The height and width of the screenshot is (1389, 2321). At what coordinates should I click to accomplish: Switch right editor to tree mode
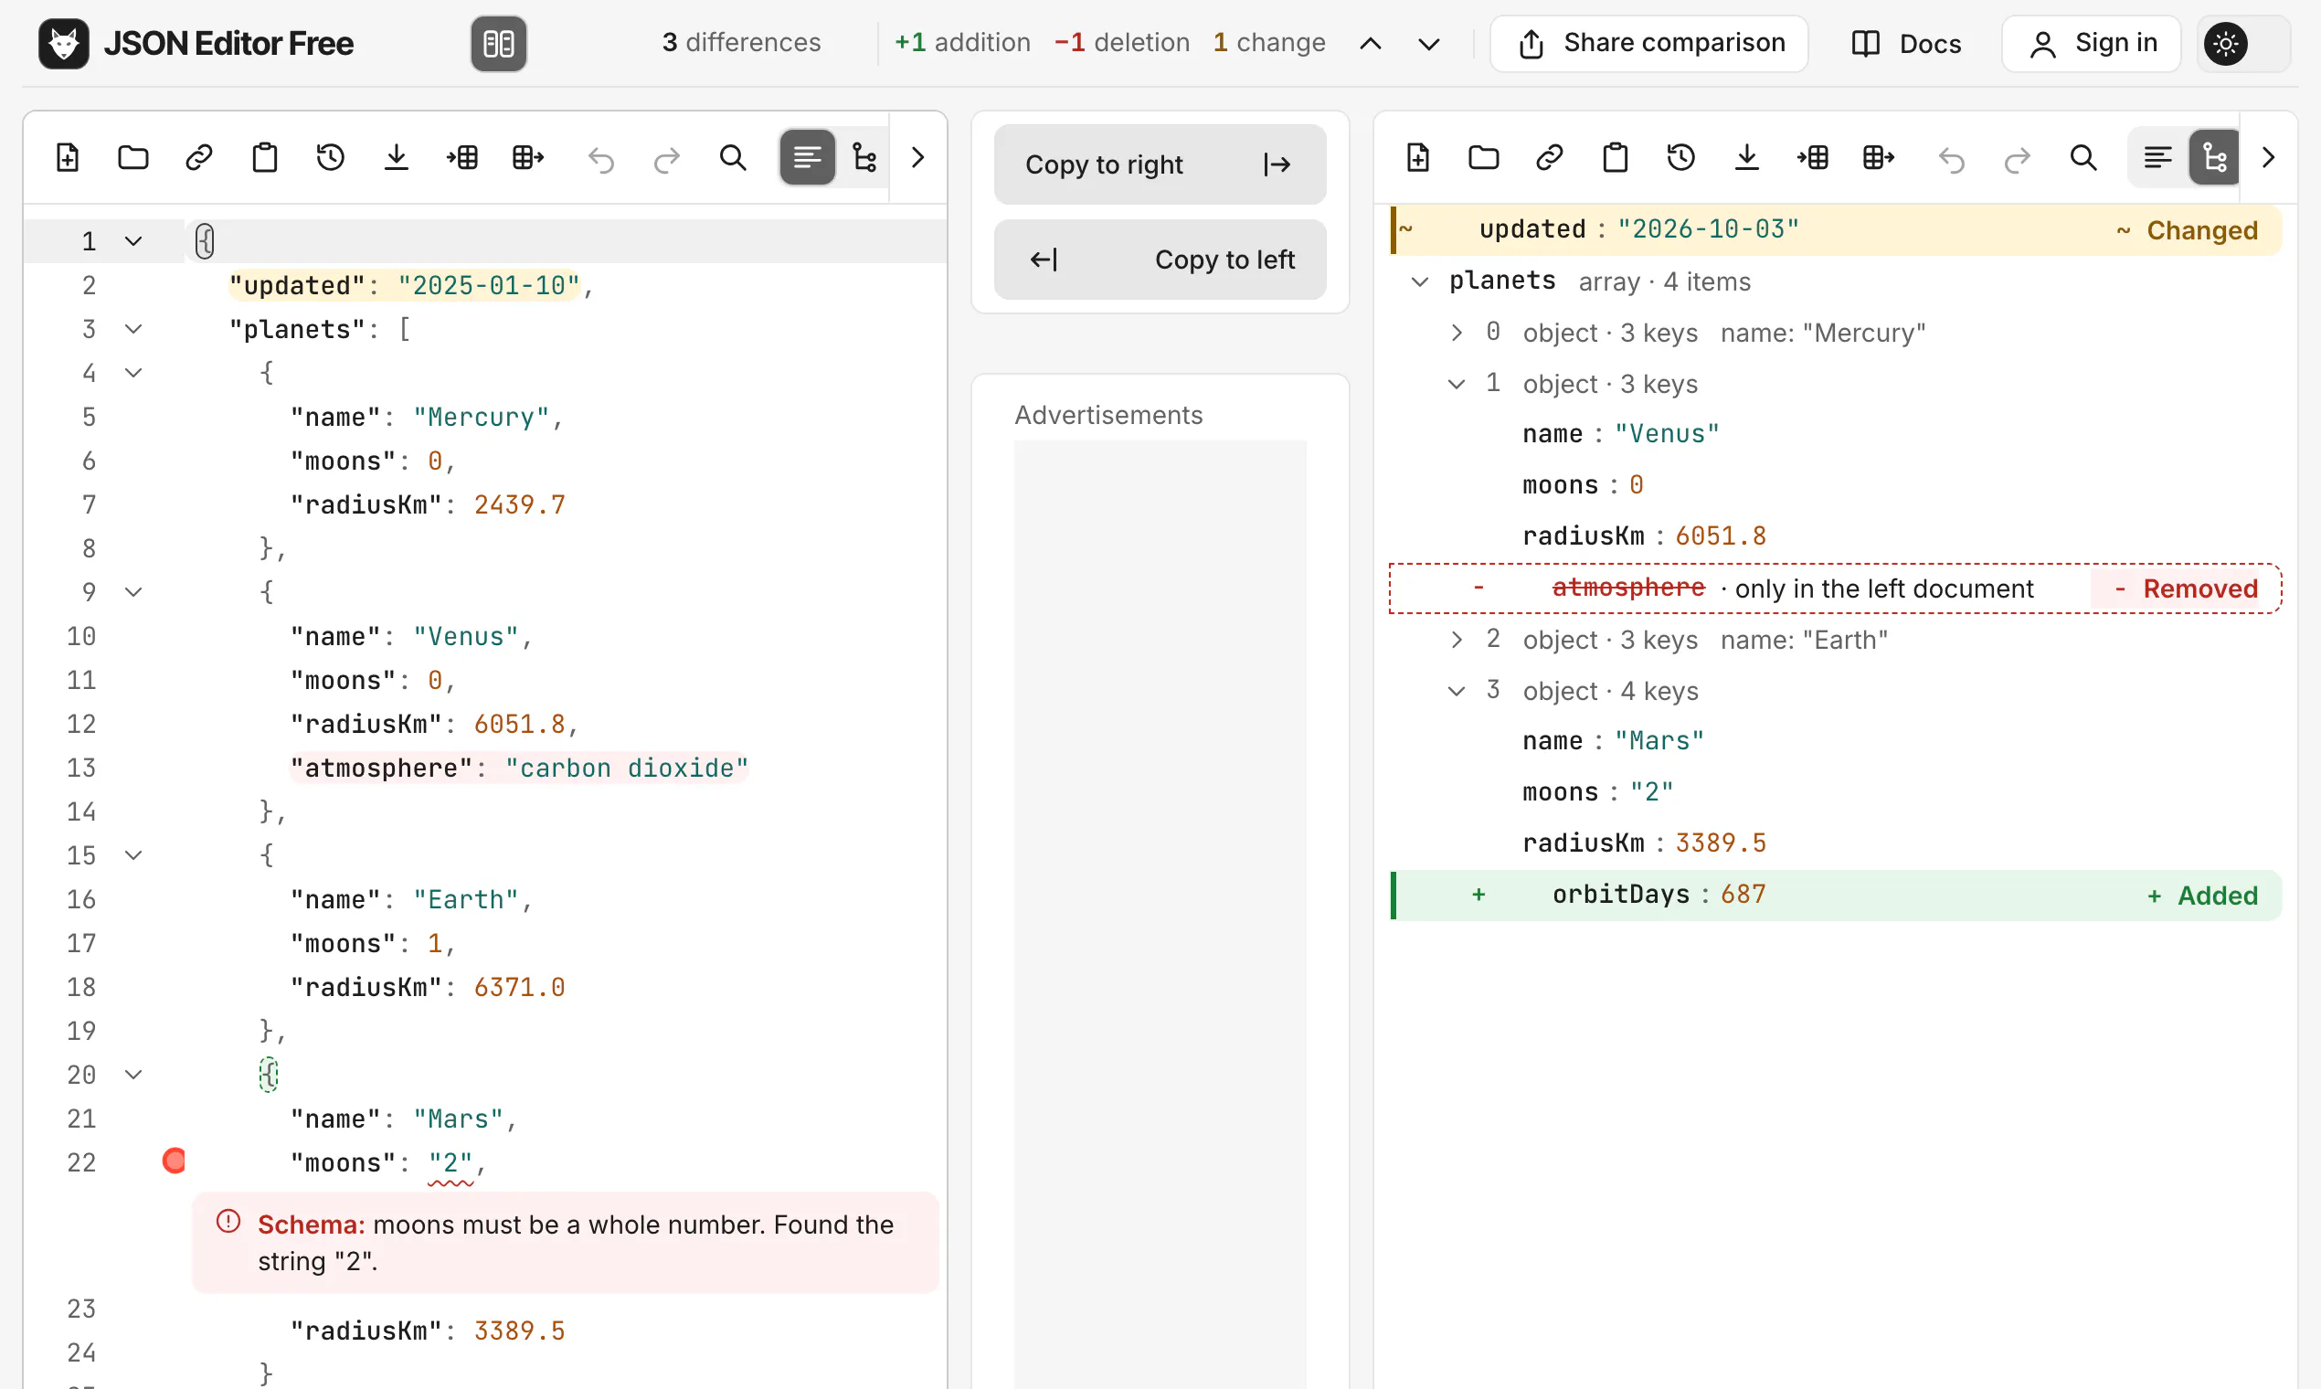[2214, 157]
